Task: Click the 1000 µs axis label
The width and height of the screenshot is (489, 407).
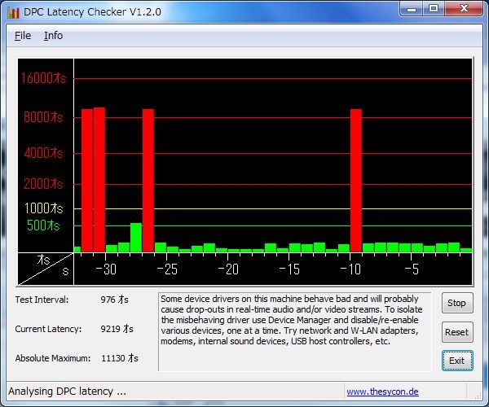Action: click(x=44, y=208)
